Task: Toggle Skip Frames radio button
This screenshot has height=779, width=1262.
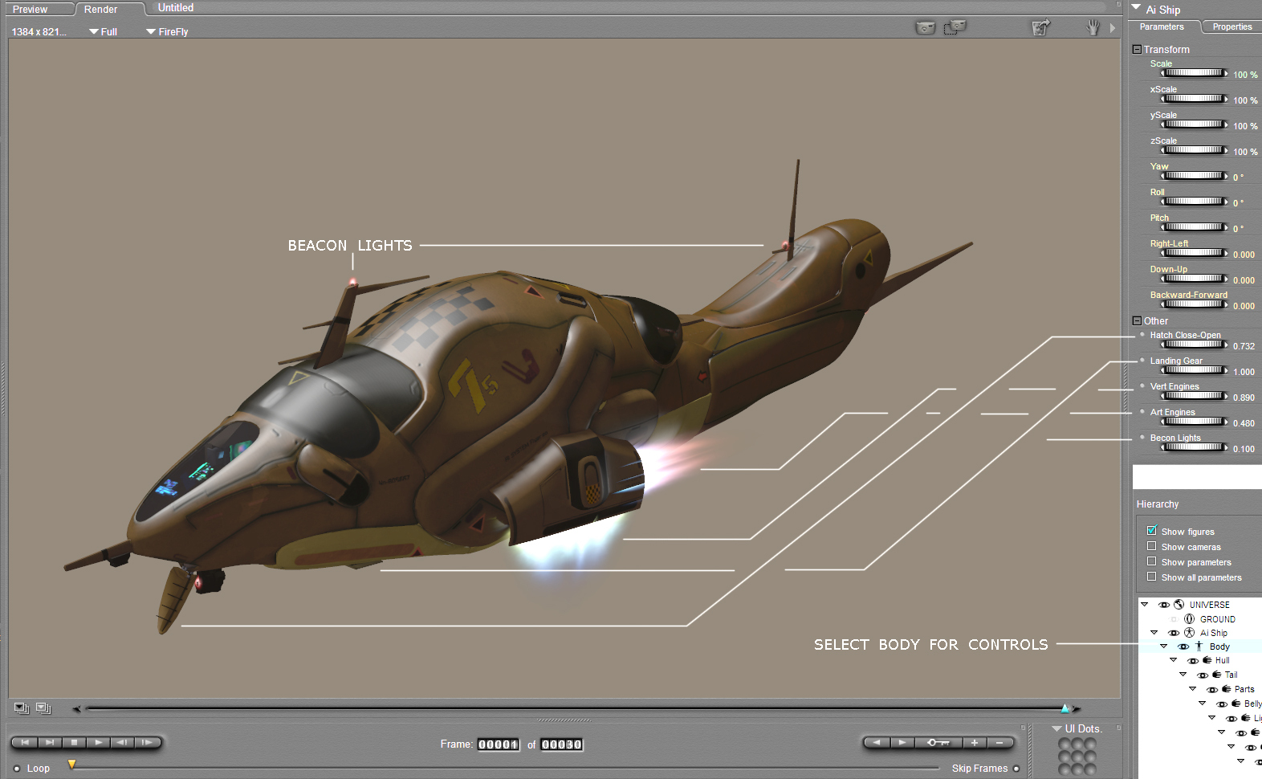Action: (x=1016, y=769)
